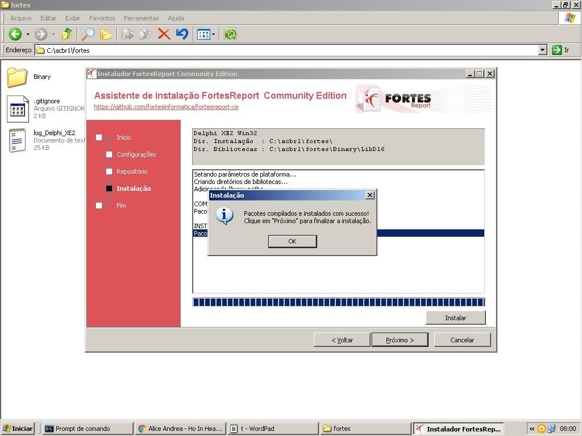Click the info icon in Instalação dialog
This screenshot has width=582, height=436.
[224, 216]
